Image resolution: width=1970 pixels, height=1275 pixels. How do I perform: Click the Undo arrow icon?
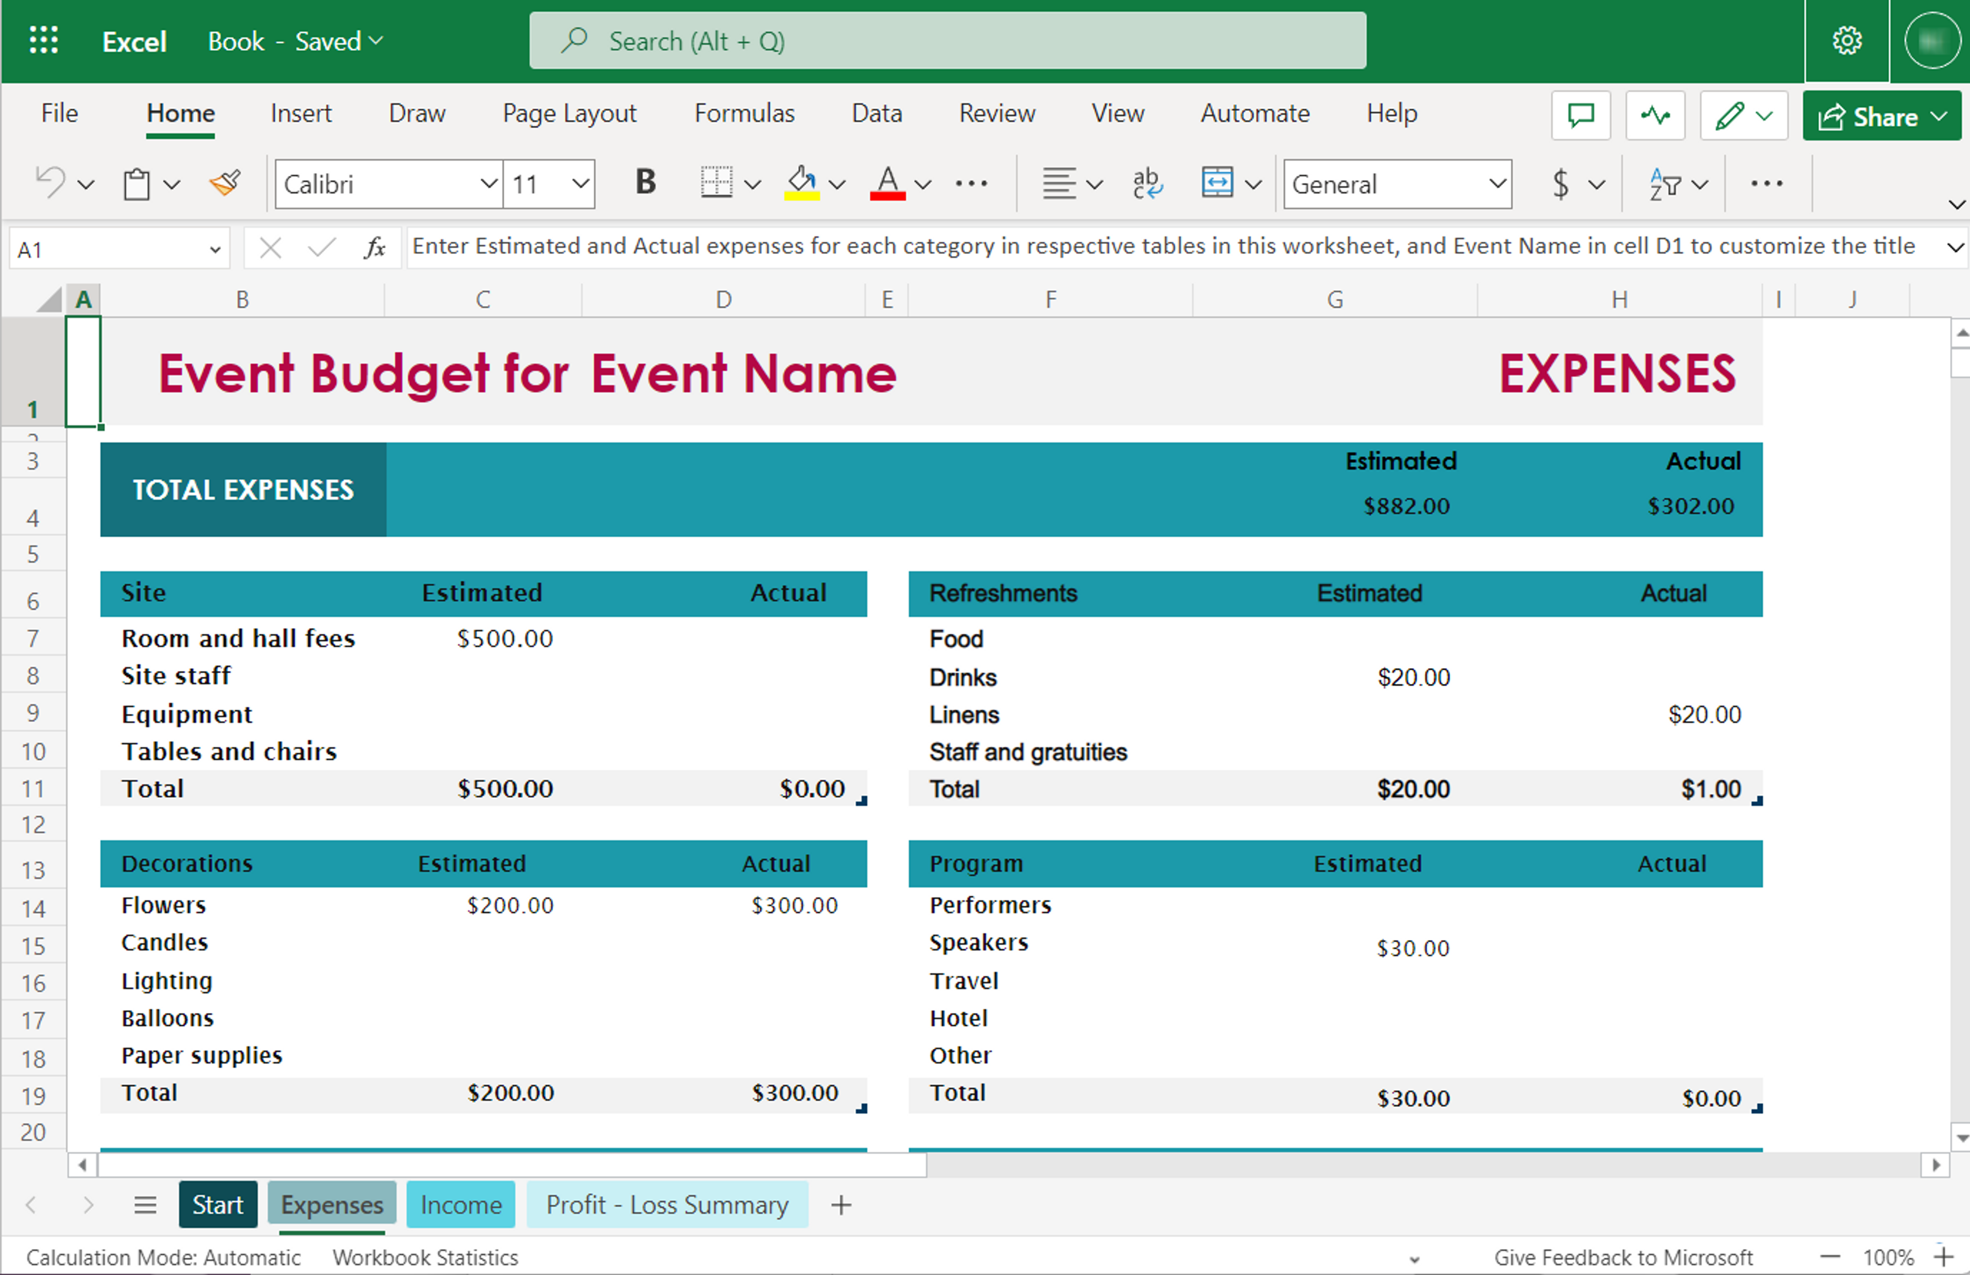coord(50,183)
